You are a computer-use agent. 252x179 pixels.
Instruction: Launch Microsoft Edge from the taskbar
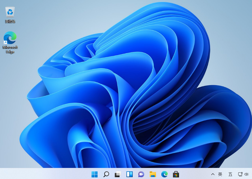164,174
